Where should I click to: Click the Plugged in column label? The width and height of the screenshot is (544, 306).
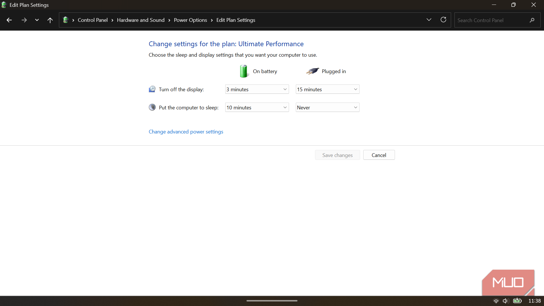334,71
